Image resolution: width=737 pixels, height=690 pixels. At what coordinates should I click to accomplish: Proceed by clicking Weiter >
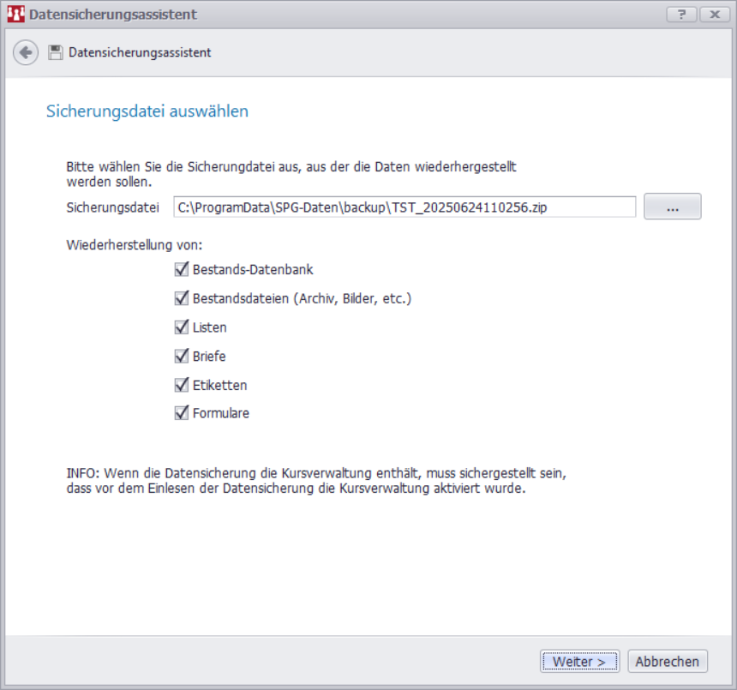click(579, 661)
